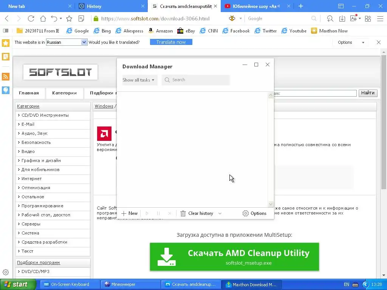Open the Главная site menu item

click(29, 93)
